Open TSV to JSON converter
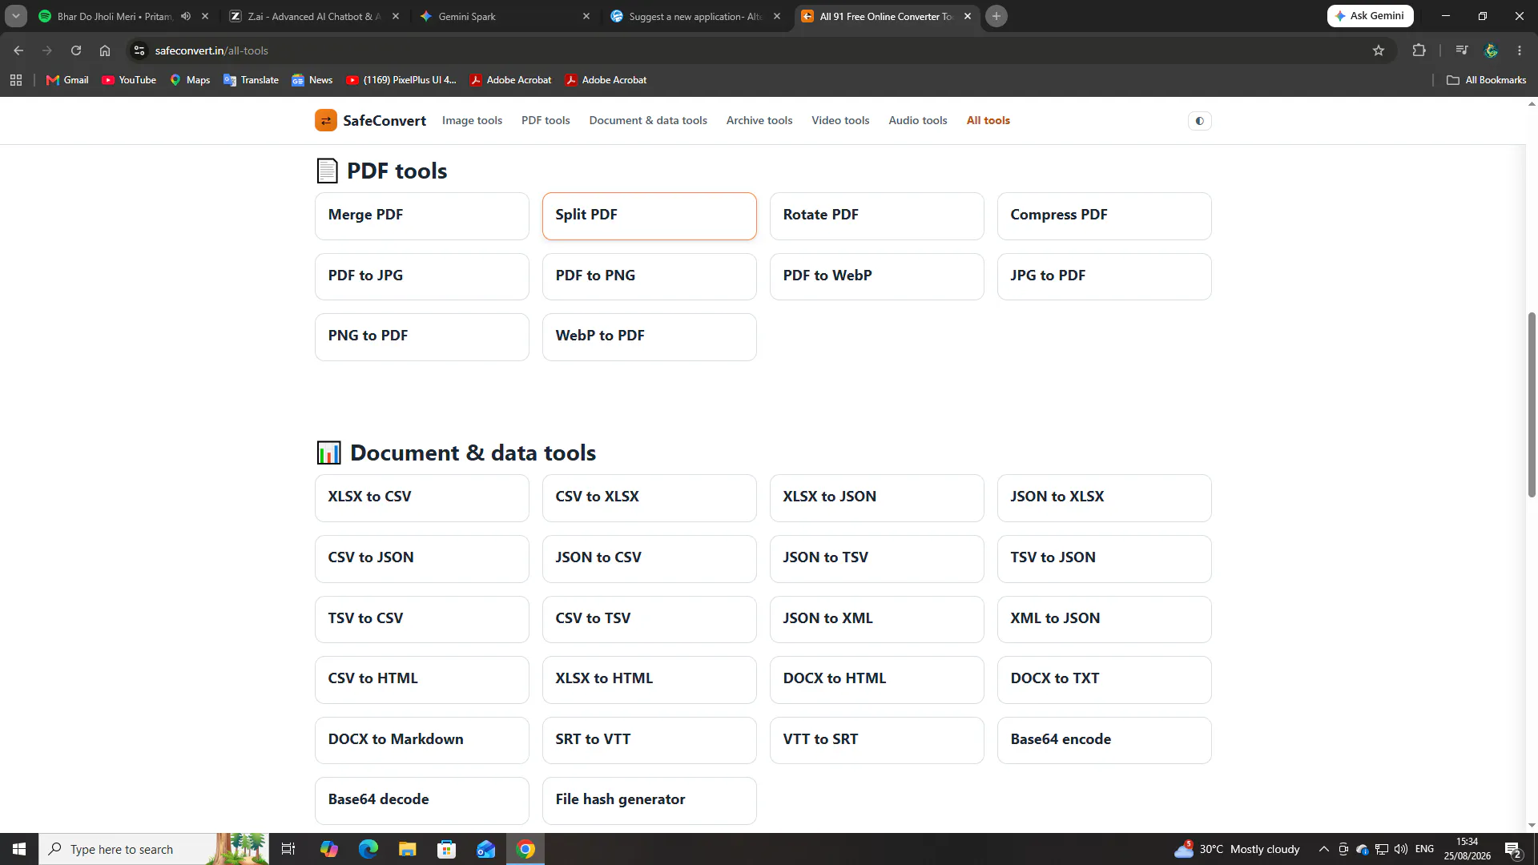This screenshot has height=865, width=1538. [x=1105, y=558]
